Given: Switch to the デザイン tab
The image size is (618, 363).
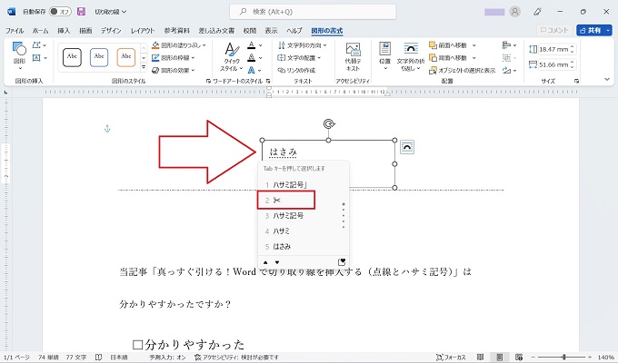Looking at the screenshot, I should tap(111, 30).
